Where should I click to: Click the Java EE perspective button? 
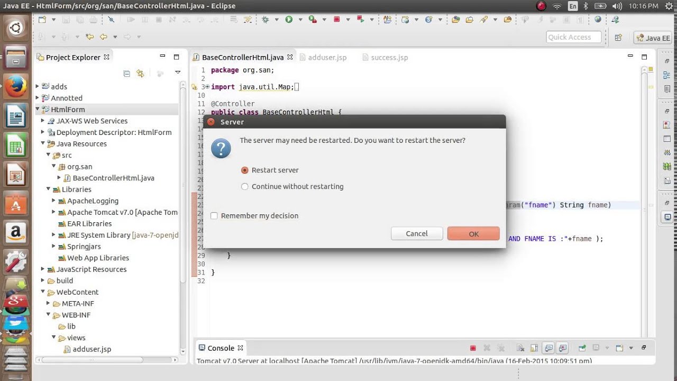653,38
